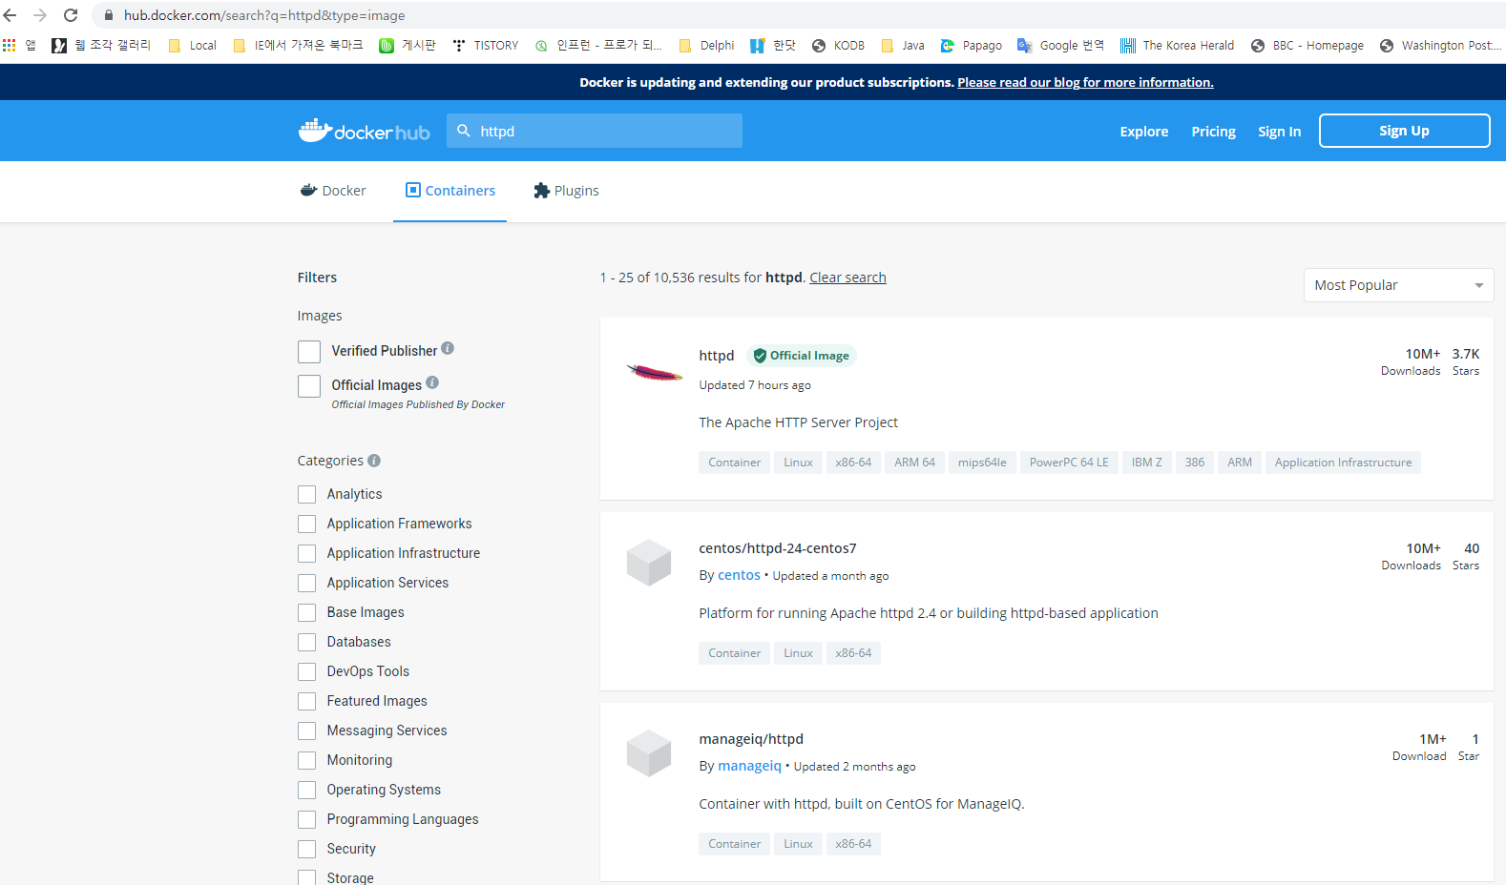This screenshot has width=1506, height=885.
Task: Check the Base Images category
Action: pos(306,612)
